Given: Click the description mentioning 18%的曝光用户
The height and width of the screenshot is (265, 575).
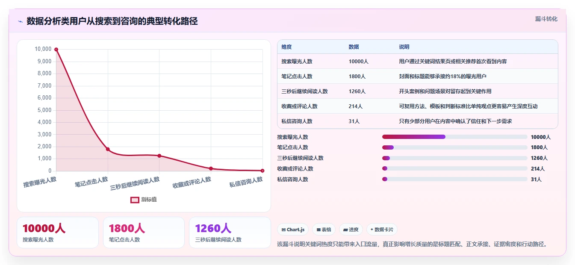Looking at the screenshot, I should [442, 77].
